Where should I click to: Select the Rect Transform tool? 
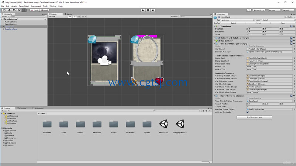[24, 10]
